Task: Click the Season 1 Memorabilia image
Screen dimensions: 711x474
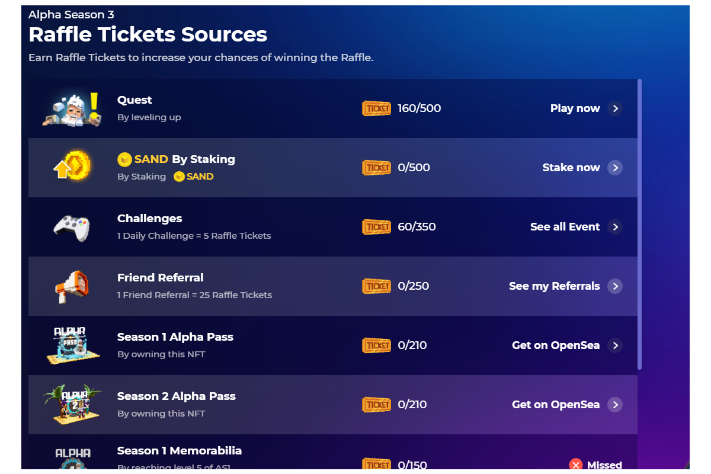Action: click(73, 459)
